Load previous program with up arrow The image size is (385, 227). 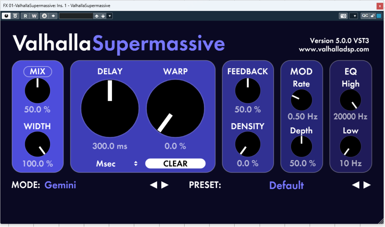tap(97, 16)
